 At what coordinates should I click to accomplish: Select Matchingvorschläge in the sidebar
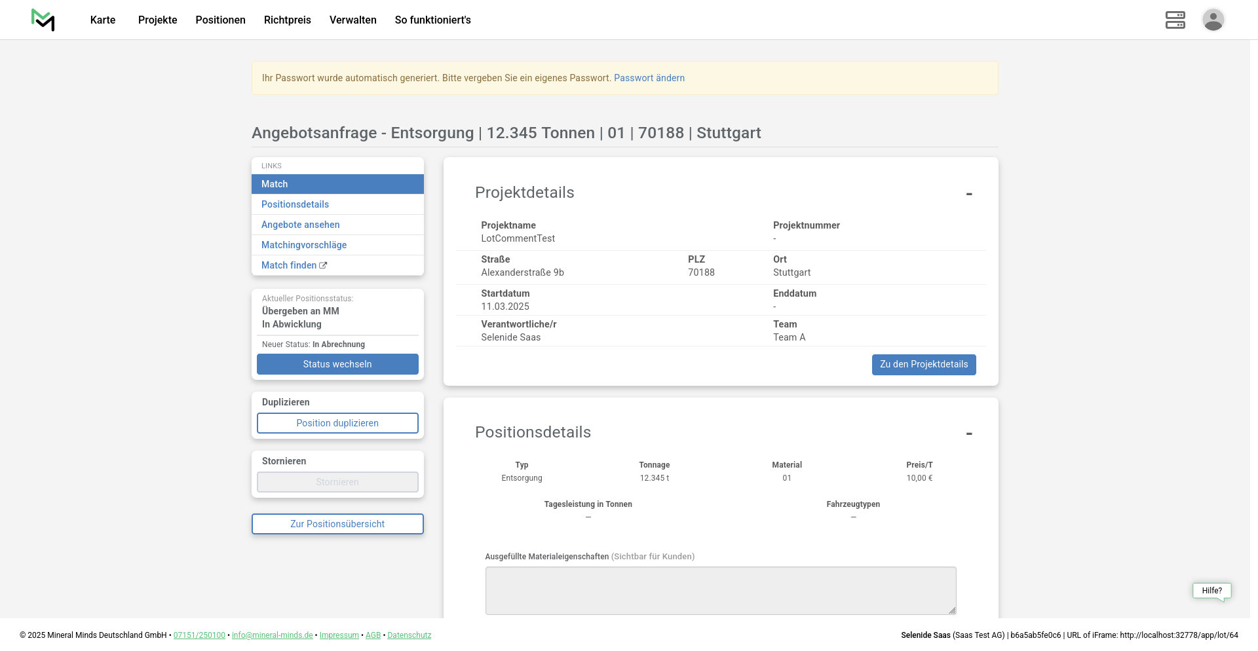[304, 245]
